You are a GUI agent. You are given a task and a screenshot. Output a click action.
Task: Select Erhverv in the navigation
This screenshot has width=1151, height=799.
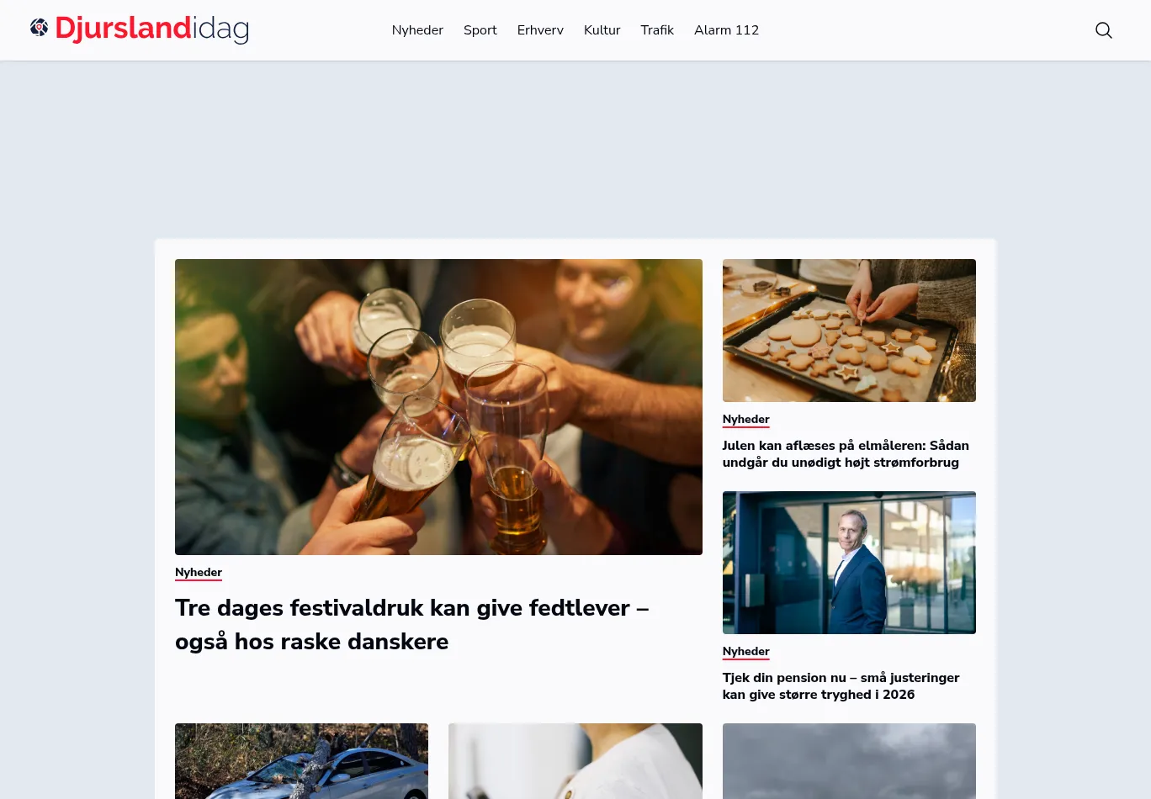point(540,30)
